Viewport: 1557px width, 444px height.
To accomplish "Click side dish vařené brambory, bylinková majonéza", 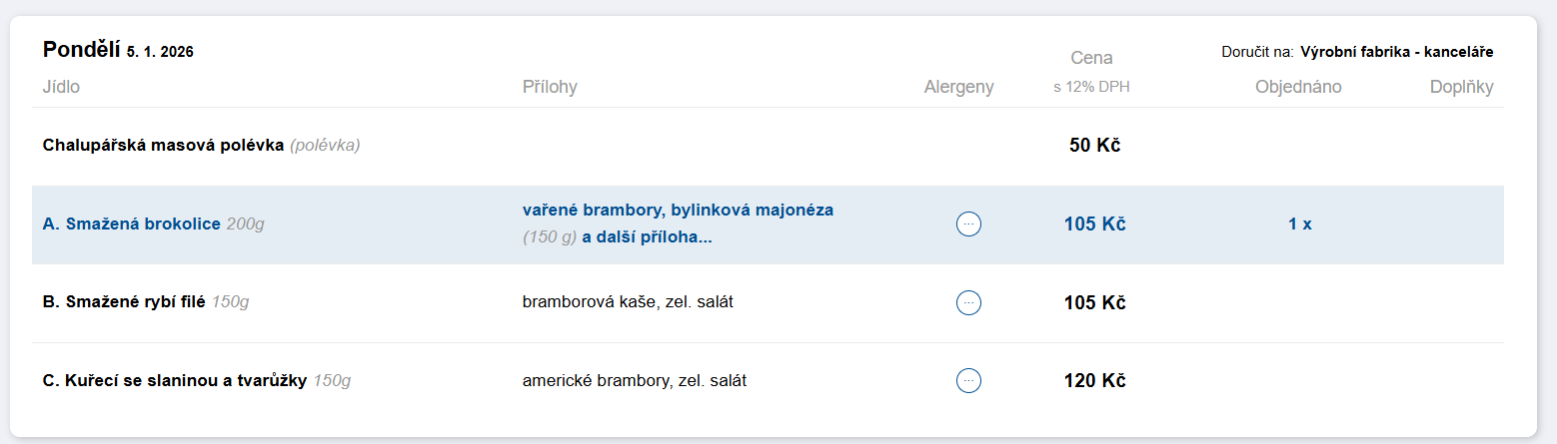I will (x=678, y=211).
